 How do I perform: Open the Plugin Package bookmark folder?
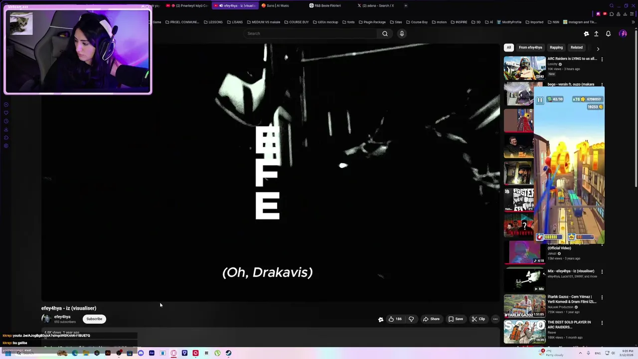coord(372,22)
